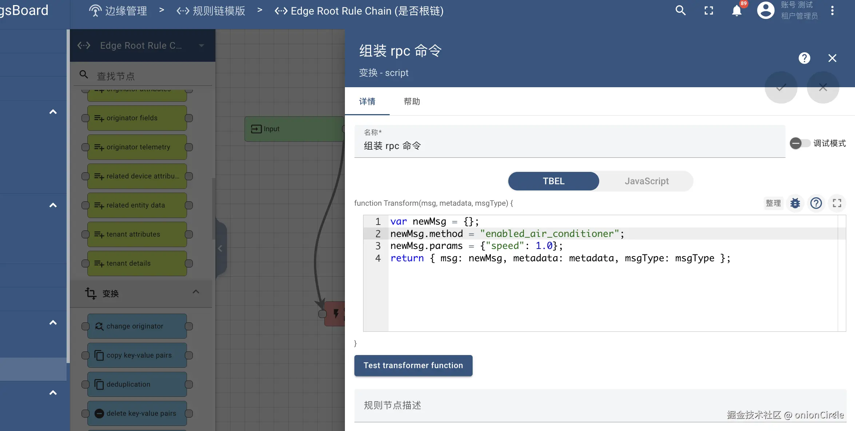This screenshot has width=855, height=431.
Task: Open script help circle icon beside bug icon
Action: tap(816, 203)
